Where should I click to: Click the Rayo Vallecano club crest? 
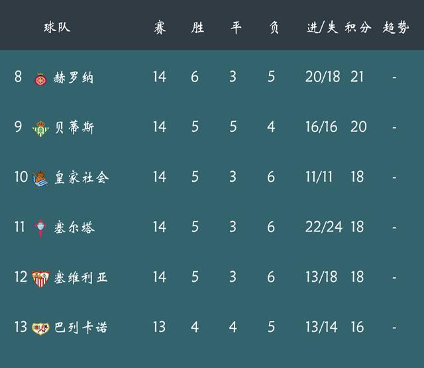(40, 328)
